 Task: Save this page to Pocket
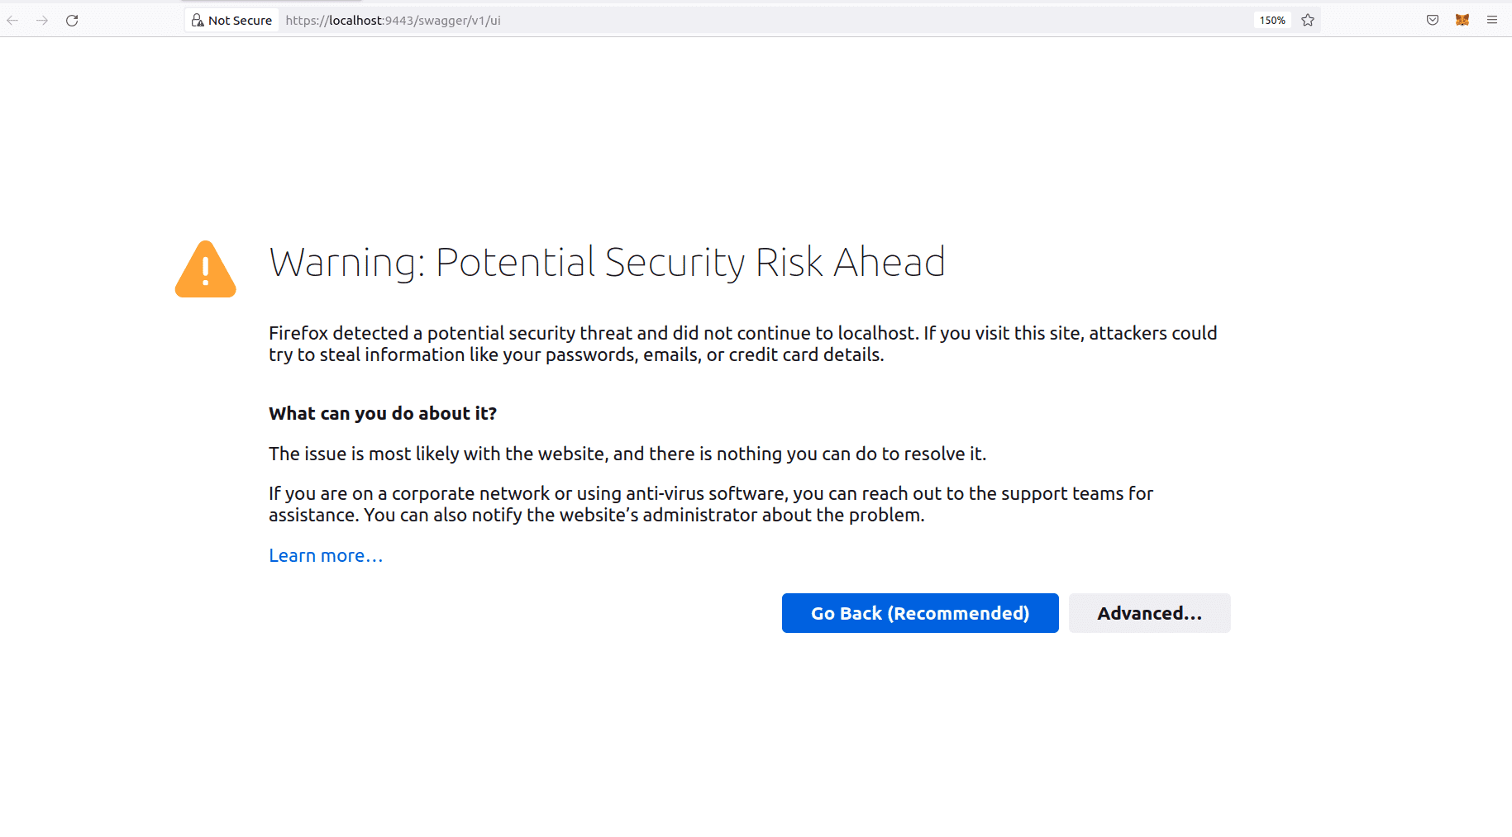coord(1432,20)
